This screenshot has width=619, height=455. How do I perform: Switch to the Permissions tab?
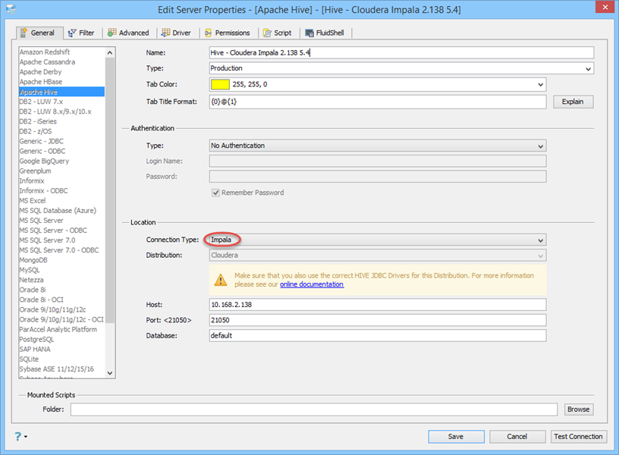tap(228, 33)
